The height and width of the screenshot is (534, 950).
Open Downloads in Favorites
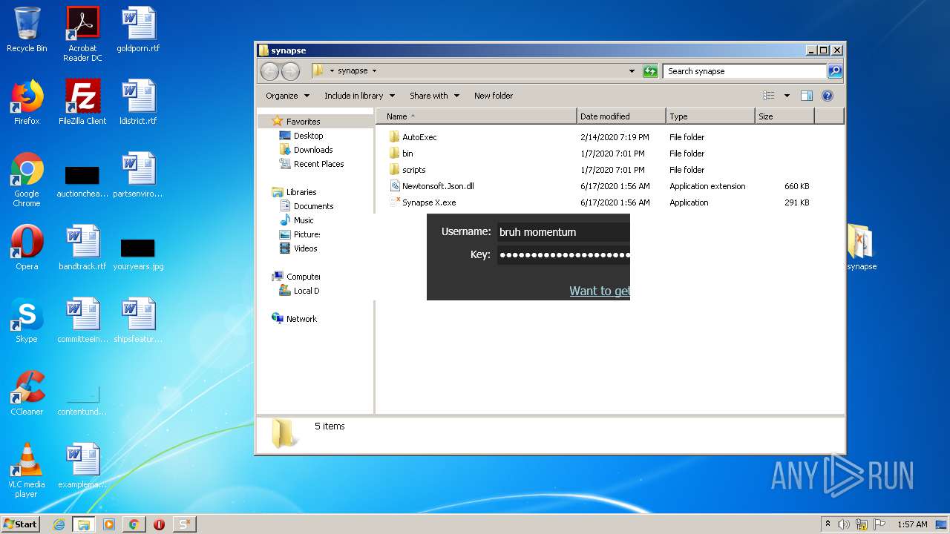305,150
